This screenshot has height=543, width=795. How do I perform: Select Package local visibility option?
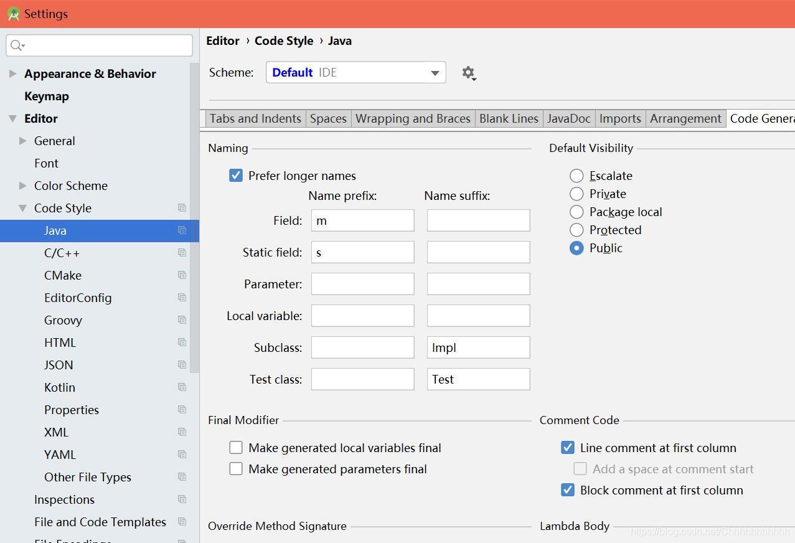576,212
